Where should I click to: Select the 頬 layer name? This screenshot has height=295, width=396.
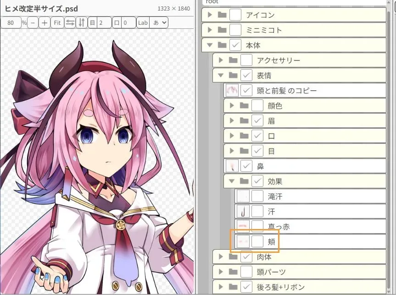tap(272, 242)
